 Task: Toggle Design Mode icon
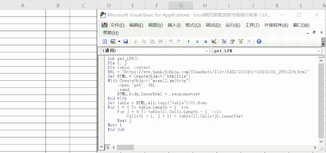pyautogui.click(x=214, y=42)
